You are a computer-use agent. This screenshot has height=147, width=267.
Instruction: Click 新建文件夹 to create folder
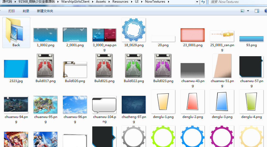tap(45, 11)
